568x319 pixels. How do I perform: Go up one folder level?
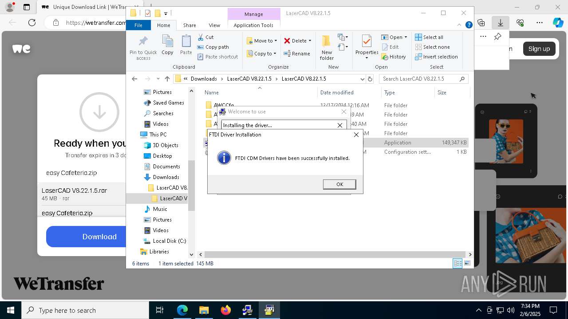point(167,79)
